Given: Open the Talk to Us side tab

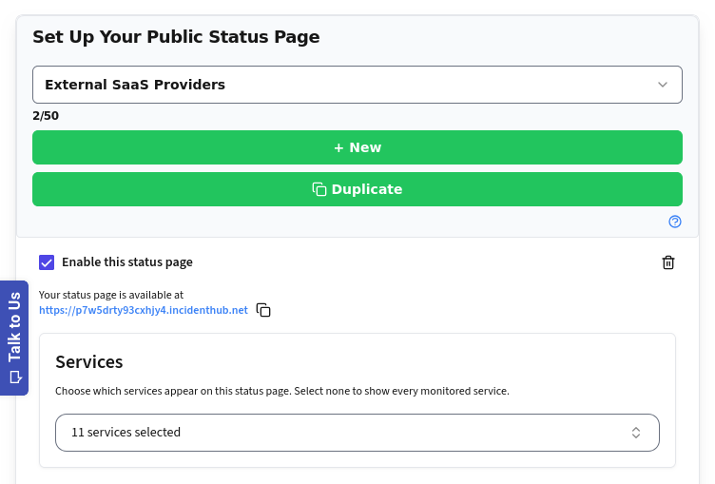Looking at the screenshot, I should click(x=14, y=338).
